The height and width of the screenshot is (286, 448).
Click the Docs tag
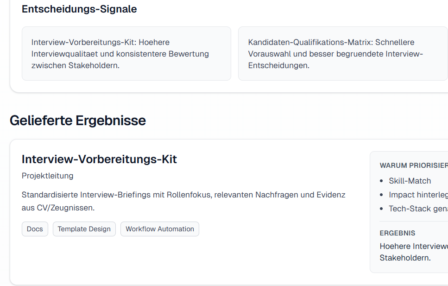(35, 229)
